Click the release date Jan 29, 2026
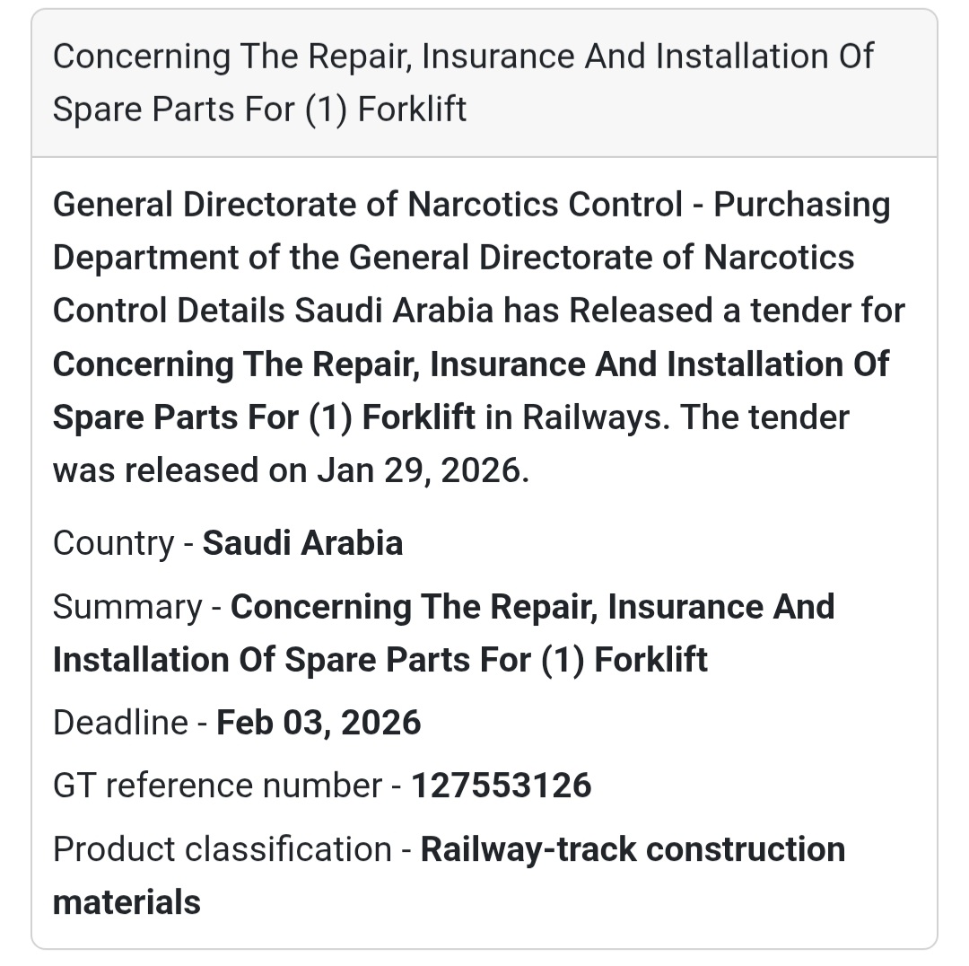Screen dimensions: 969x966 [x=419, y=470]
